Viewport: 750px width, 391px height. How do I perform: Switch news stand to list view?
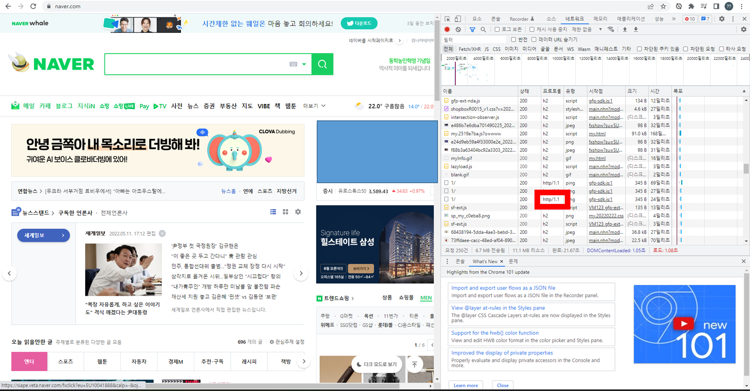273,212
